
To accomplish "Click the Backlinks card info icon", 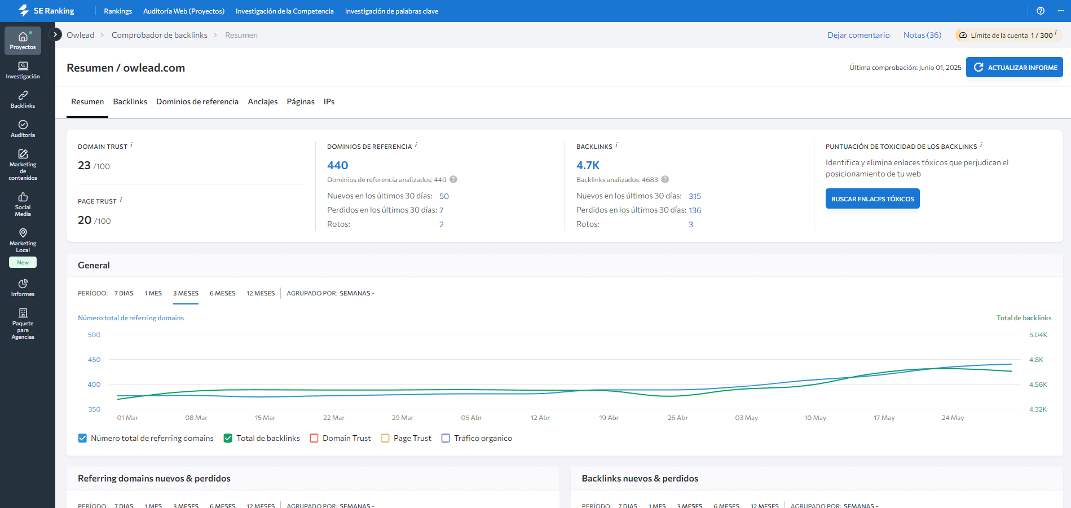I will coord(616,145).
